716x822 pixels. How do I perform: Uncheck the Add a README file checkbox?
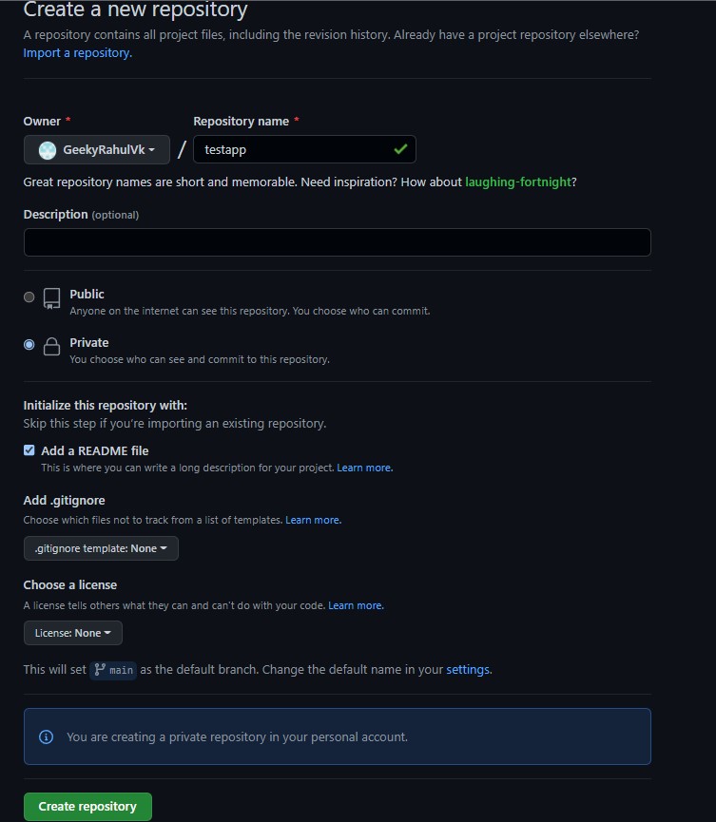point(29,450)
